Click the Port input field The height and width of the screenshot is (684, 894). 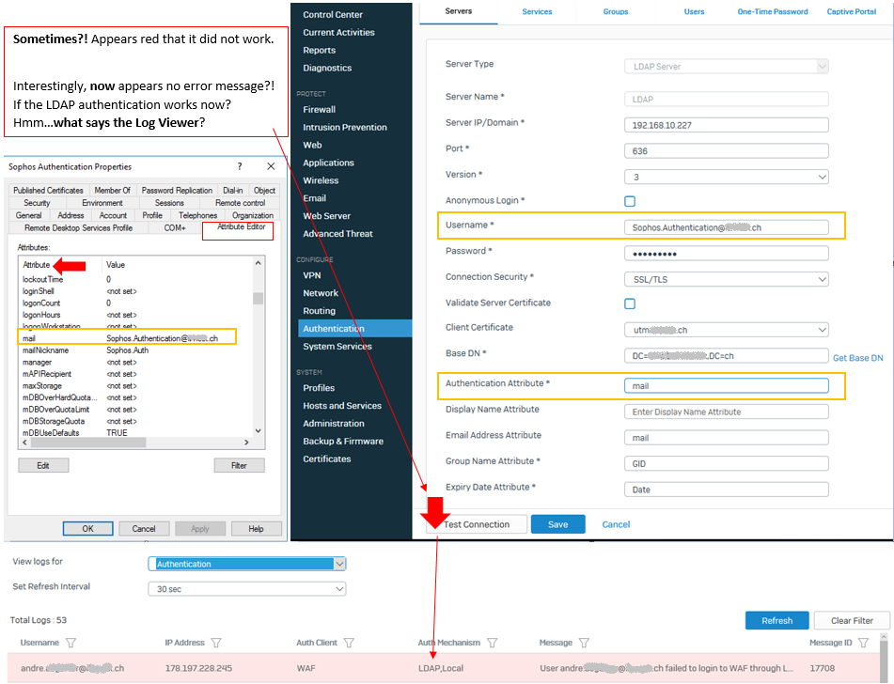tap(726, 151)
